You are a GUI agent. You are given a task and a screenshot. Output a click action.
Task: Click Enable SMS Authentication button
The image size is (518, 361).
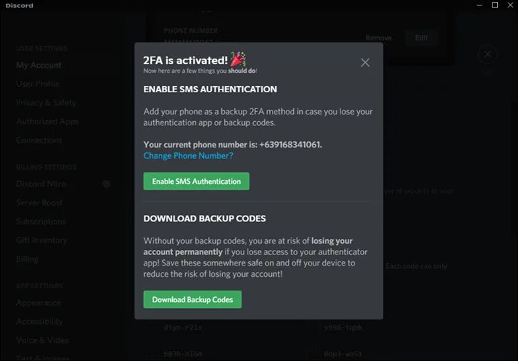coord(196,181)
